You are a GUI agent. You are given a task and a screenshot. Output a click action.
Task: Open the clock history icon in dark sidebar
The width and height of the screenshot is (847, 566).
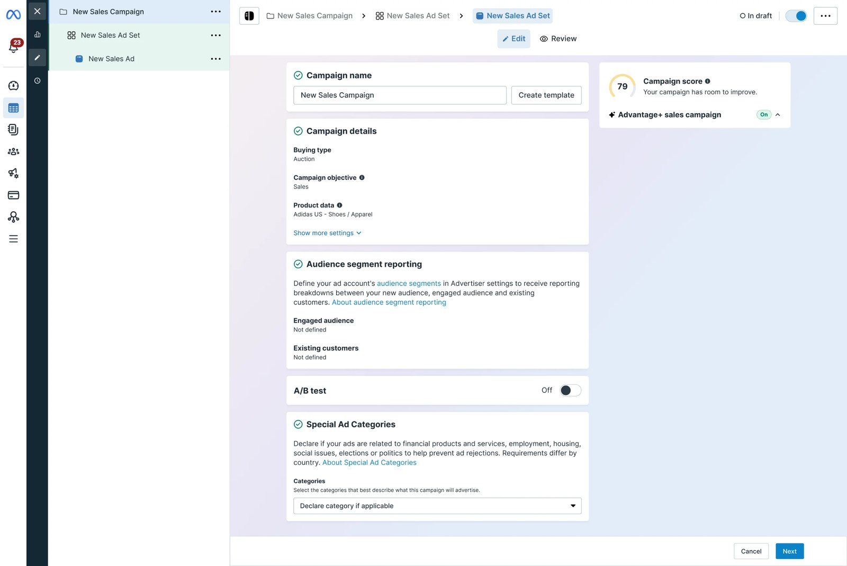[x=37, y=81]
